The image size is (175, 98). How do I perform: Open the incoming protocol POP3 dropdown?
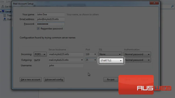pos(40,54)
